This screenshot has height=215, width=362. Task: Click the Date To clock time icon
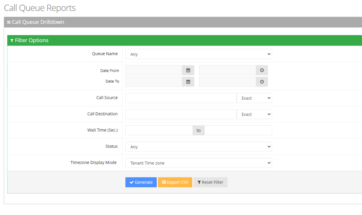point(262,82)
